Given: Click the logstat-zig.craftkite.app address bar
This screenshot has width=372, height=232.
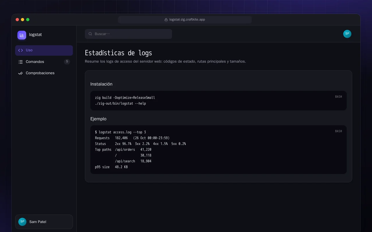Looking at the screenshot, I should click(185, 20).
